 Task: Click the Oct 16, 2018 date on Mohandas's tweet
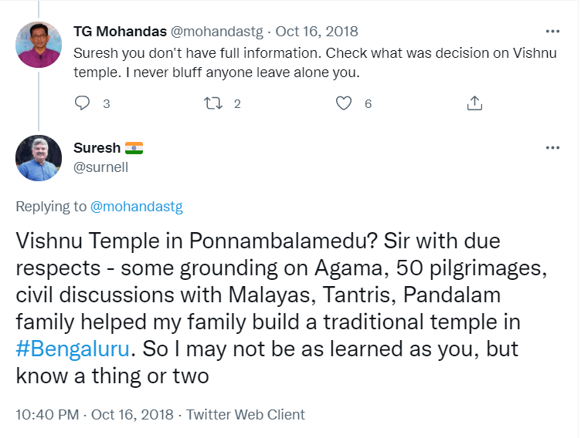pyautogui.click(x=317, y=32)
